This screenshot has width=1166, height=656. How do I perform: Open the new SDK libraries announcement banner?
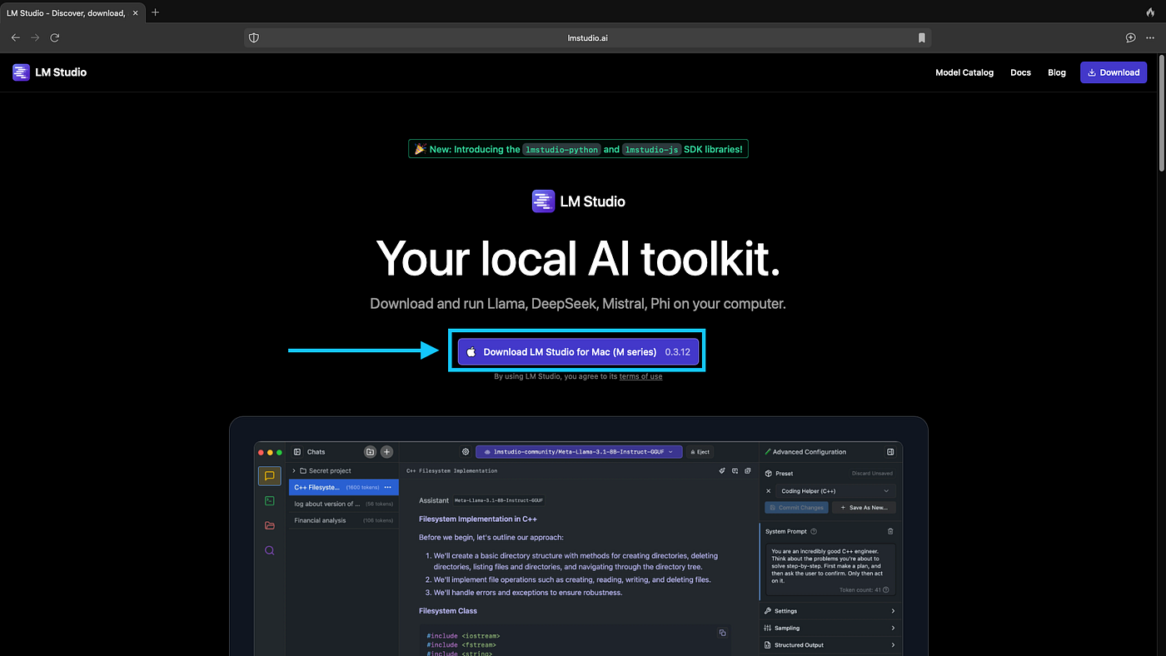(x=578, y=149)
